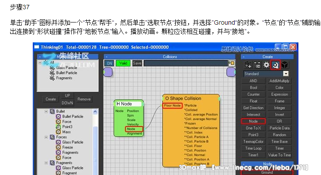Select Point3 in the Bullet branch

(x=67, y=127)
